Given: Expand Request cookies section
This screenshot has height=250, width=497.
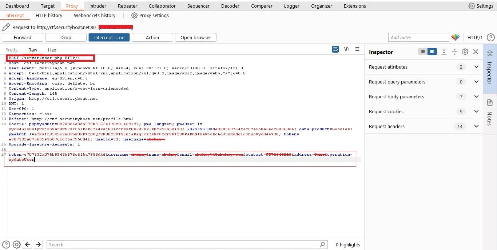Looking at the screenshot, I should tap(476, 111).
